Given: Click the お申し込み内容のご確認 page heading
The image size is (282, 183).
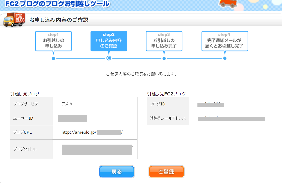Looking at the screenshot, I should [59, 20].
